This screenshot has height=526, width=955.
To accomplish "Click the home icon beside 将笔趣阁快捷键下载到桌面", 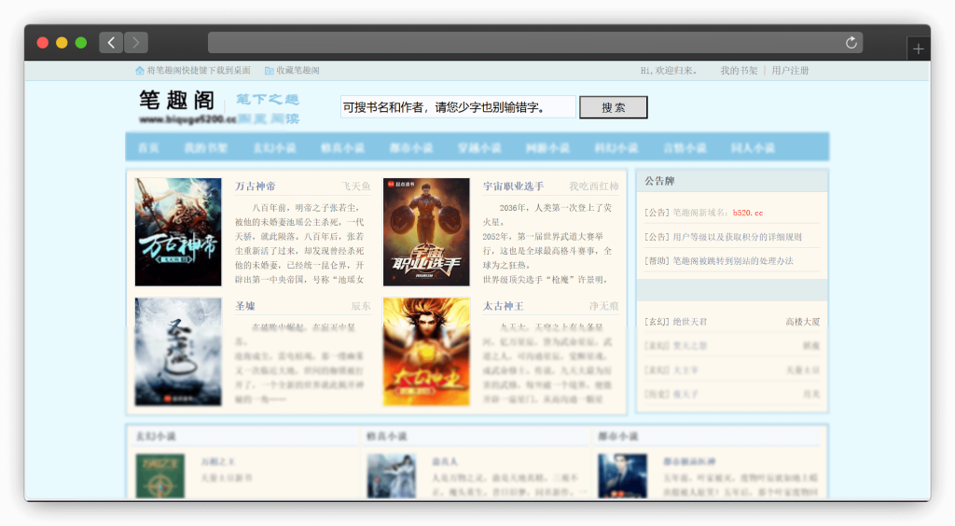I will [140, 71].
